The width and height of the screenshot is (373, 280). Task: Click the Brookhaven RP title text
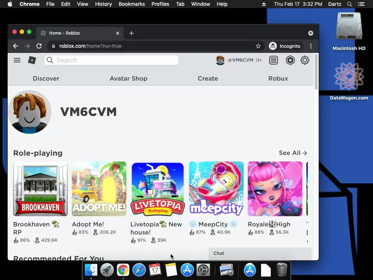[x=36, y=228]
